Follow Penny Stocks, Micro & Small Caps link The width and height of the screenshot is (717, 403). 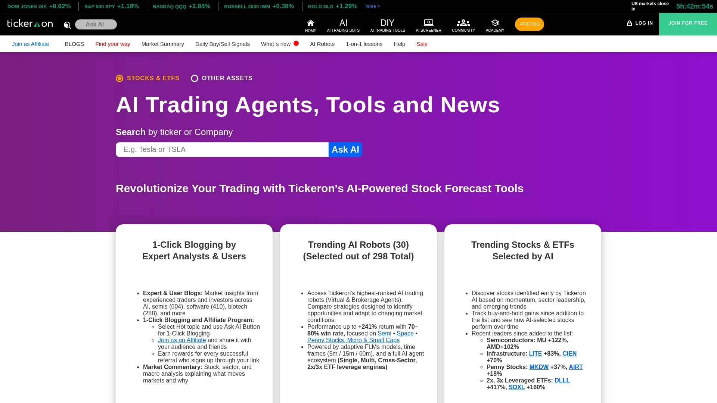(x=353, y=340)
